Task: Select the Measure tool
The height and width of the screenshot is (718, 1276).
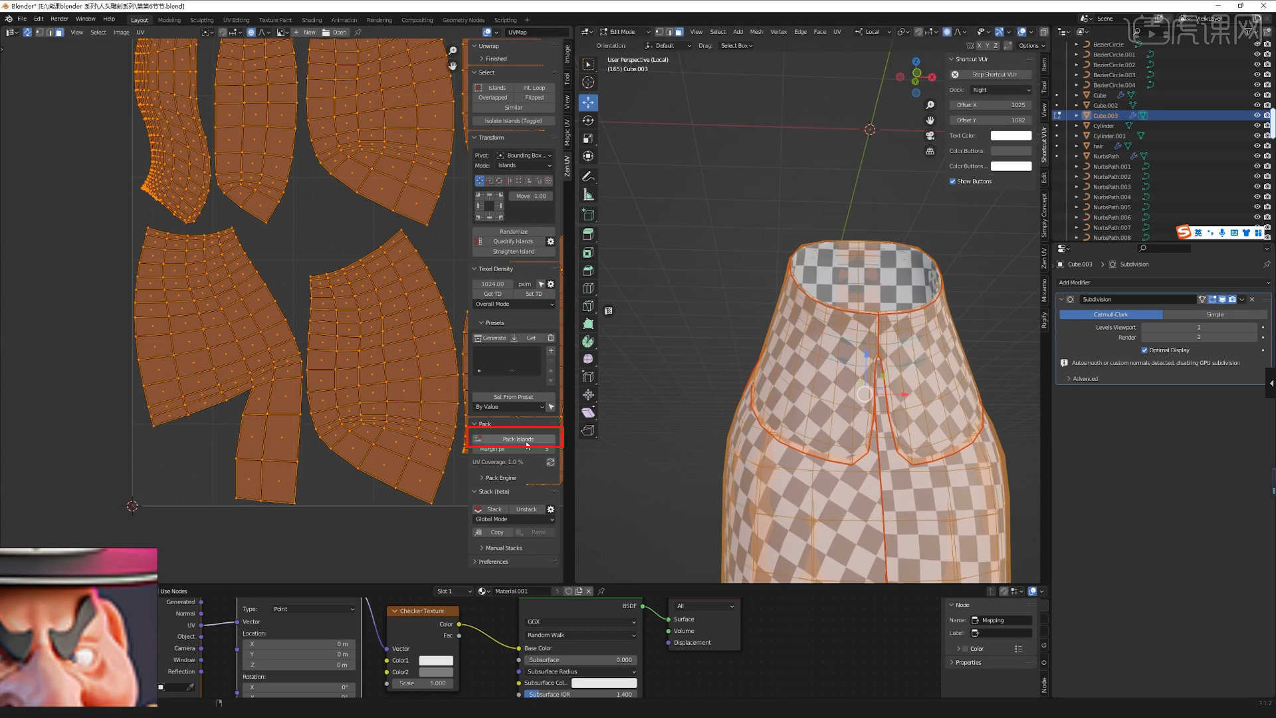Action: click(588, 194)
